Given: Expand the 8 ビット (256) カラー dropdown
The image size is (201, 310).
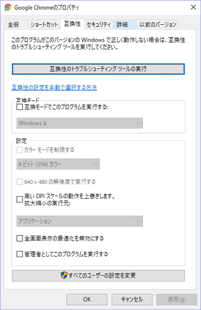Looking at the screenshot, I should click(58, 164).
